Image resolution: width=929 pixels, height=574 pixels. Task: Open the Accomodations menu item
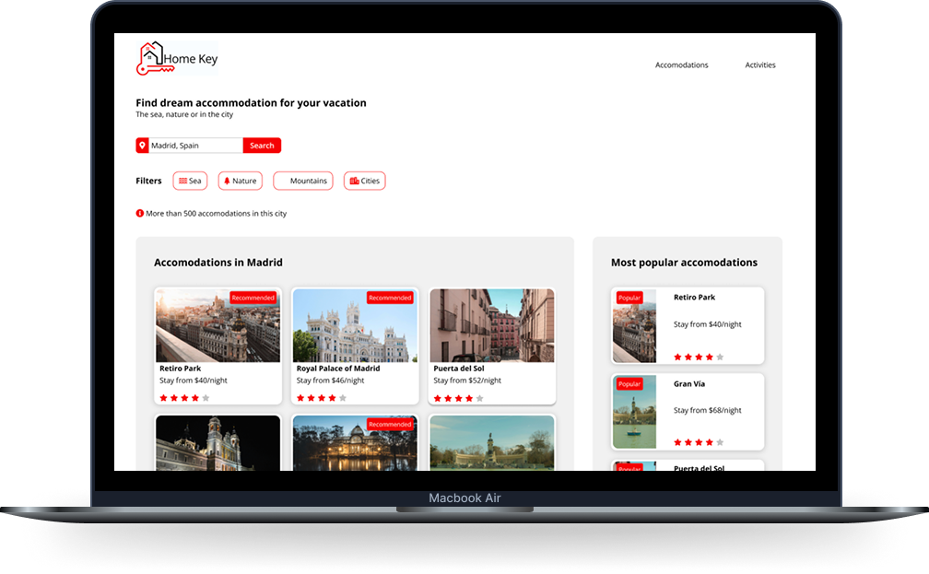click(x=681, y=65)
